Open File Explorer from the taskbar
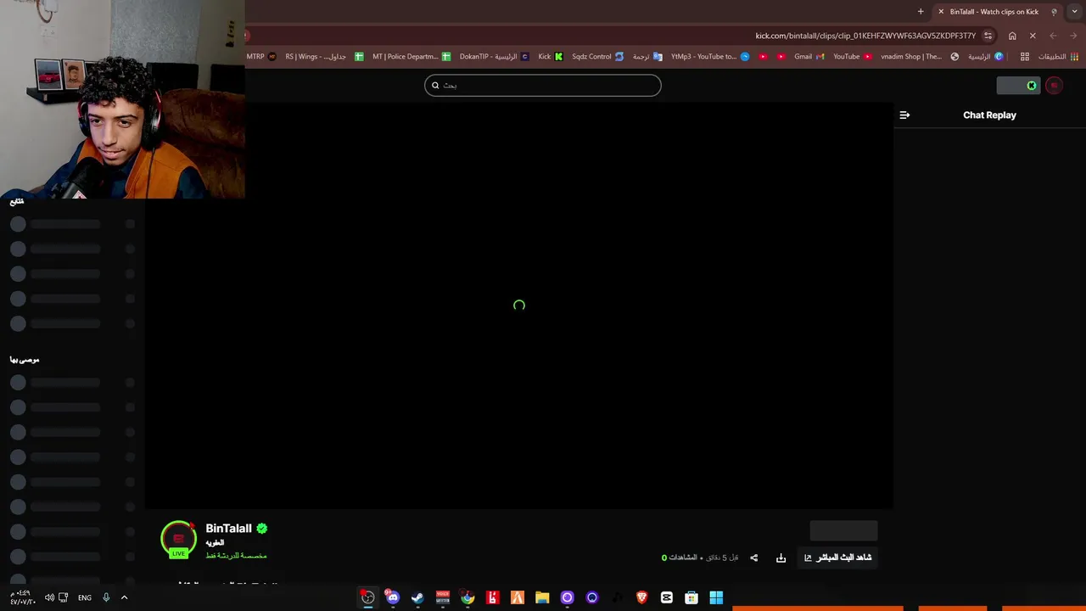The height and width of the screenshot is (611, 1086). [x=542, y=597]
